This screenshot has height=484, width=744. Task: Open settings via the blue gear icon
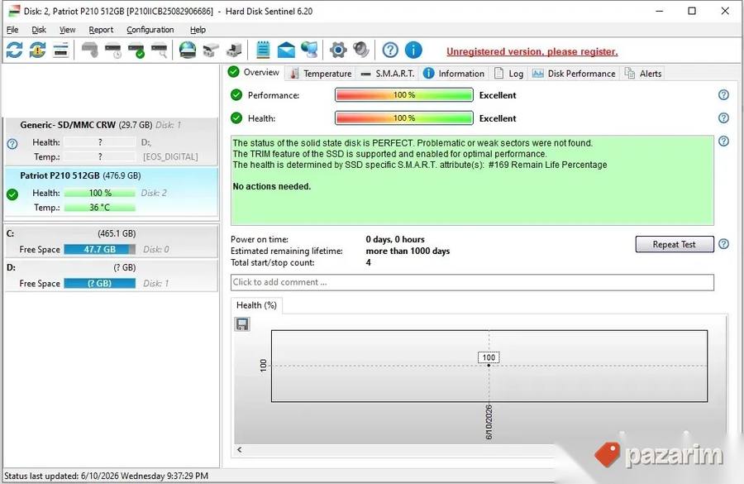[338, 50]
